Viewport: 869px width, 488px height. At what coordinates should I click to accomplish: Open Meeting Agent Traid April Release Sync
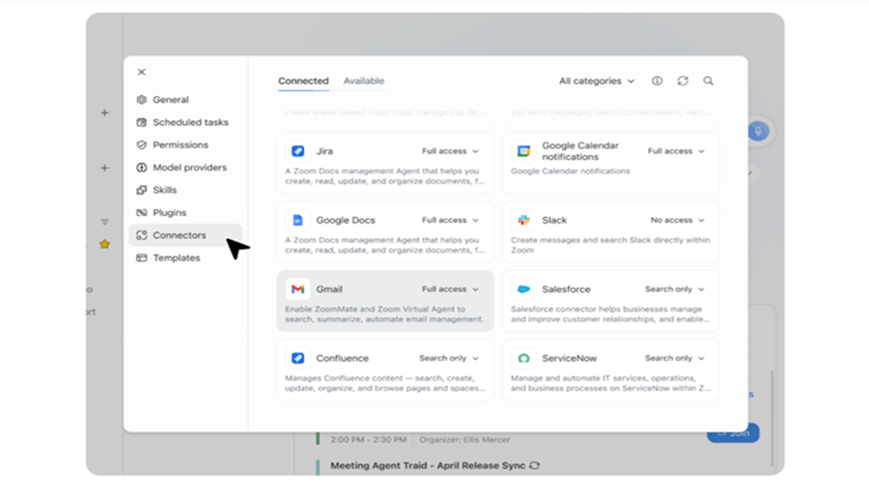[x=429, y=466]
